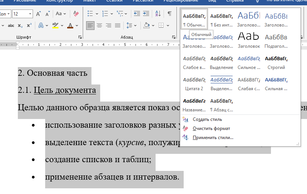Click the Superscript x² icon
Viewport: 307px width, 194px height.
(29, 25)
